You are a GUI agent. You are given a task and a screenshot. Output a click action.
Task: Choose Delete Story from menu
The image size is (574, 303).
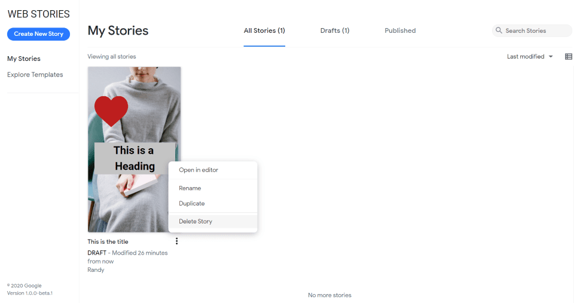(213, 221)
